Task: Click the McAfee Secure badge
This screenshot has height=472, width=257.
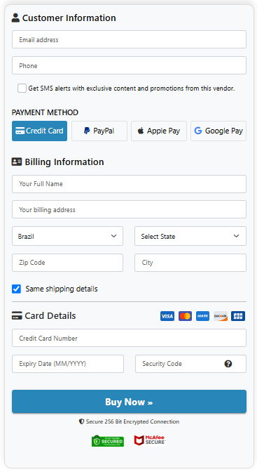Action: (x=150, y=440)
